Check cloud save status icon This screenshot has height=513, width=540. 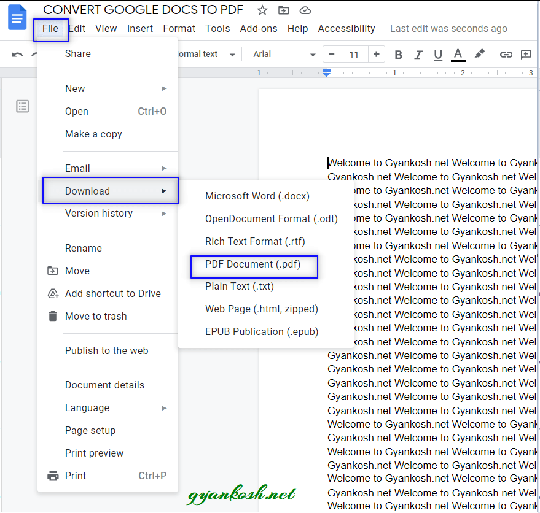tap(305, 10)
